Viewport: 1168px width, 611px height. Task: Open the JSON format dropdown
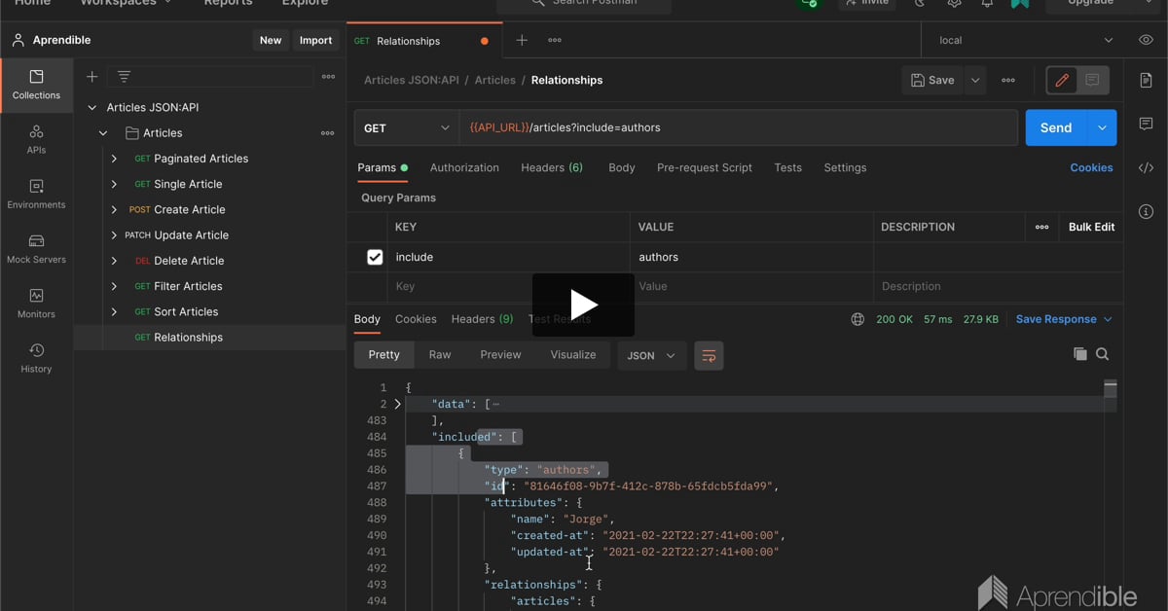(x=651, y=355)
